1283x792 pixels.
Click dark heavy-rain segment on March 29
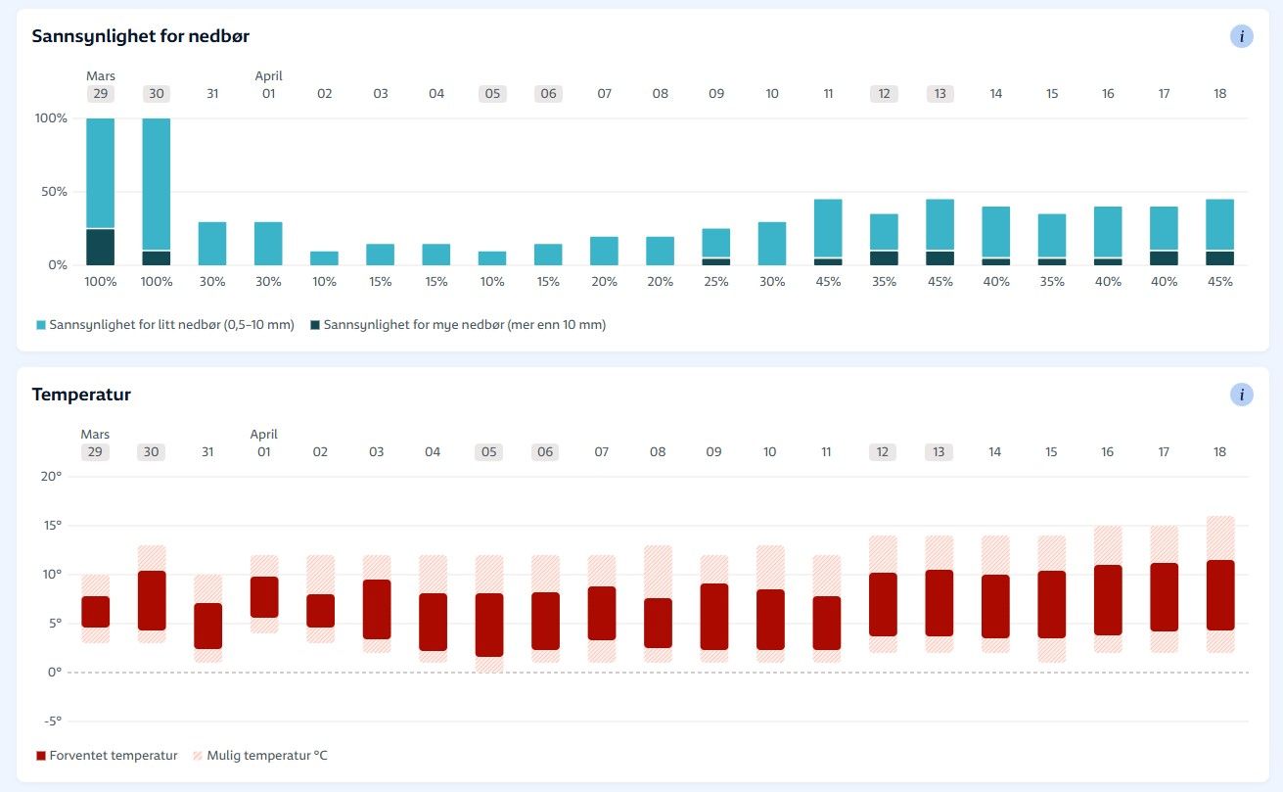[101, 247]
